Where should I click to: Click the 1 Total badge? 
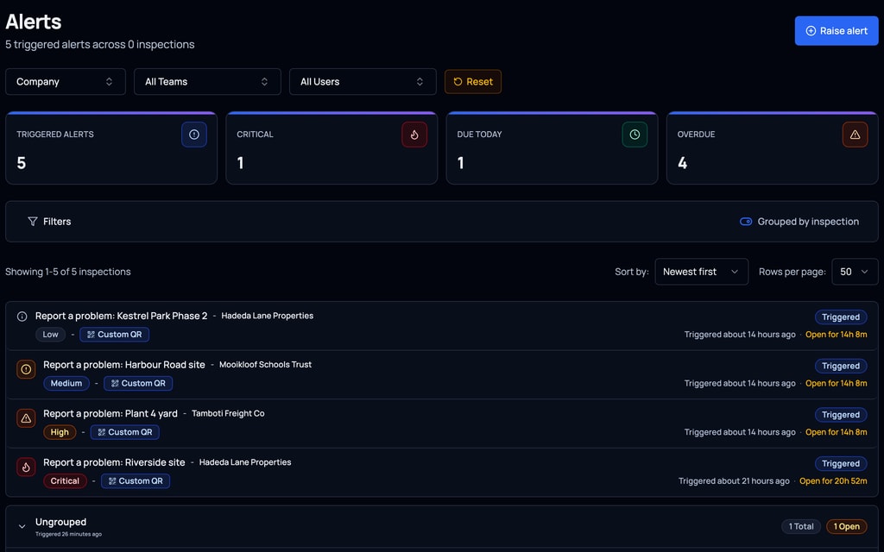pyautogui.click(x=801, y=527)
